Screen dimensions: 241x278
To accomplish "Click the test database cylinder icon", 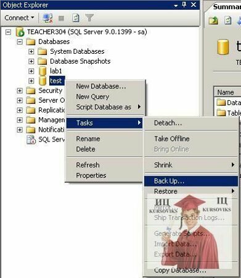I will tap(43, 81).
